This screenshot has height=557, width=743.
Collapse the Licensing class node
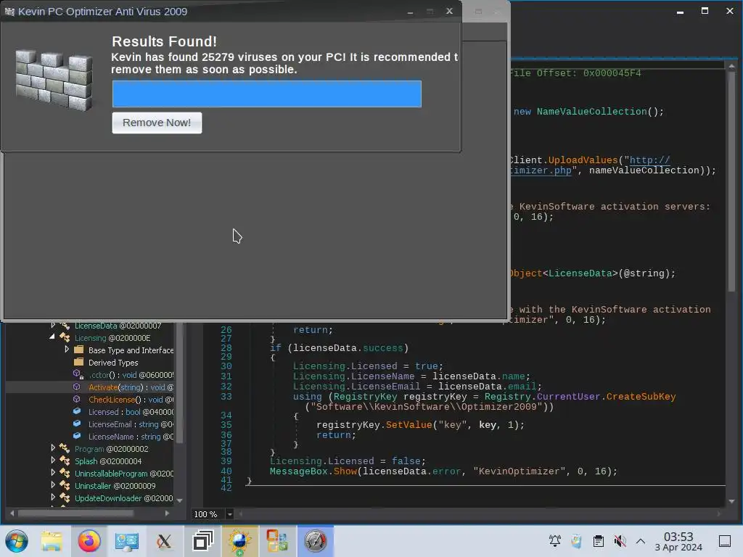[52, 337]
